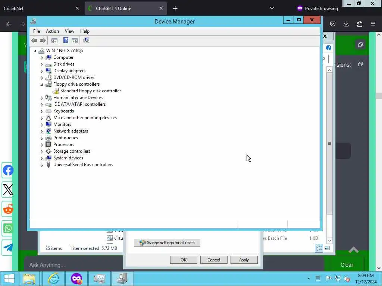Click Apply in the properties dialog
The image size is (382, 286).
[244, 260]
